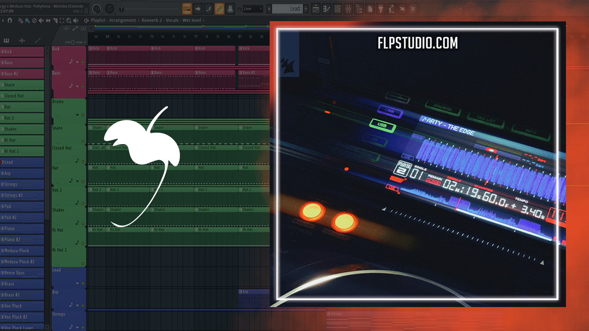Open the Line snap dropdown
The width and height of the screenshot is (589, 331).
coord(253,9)
